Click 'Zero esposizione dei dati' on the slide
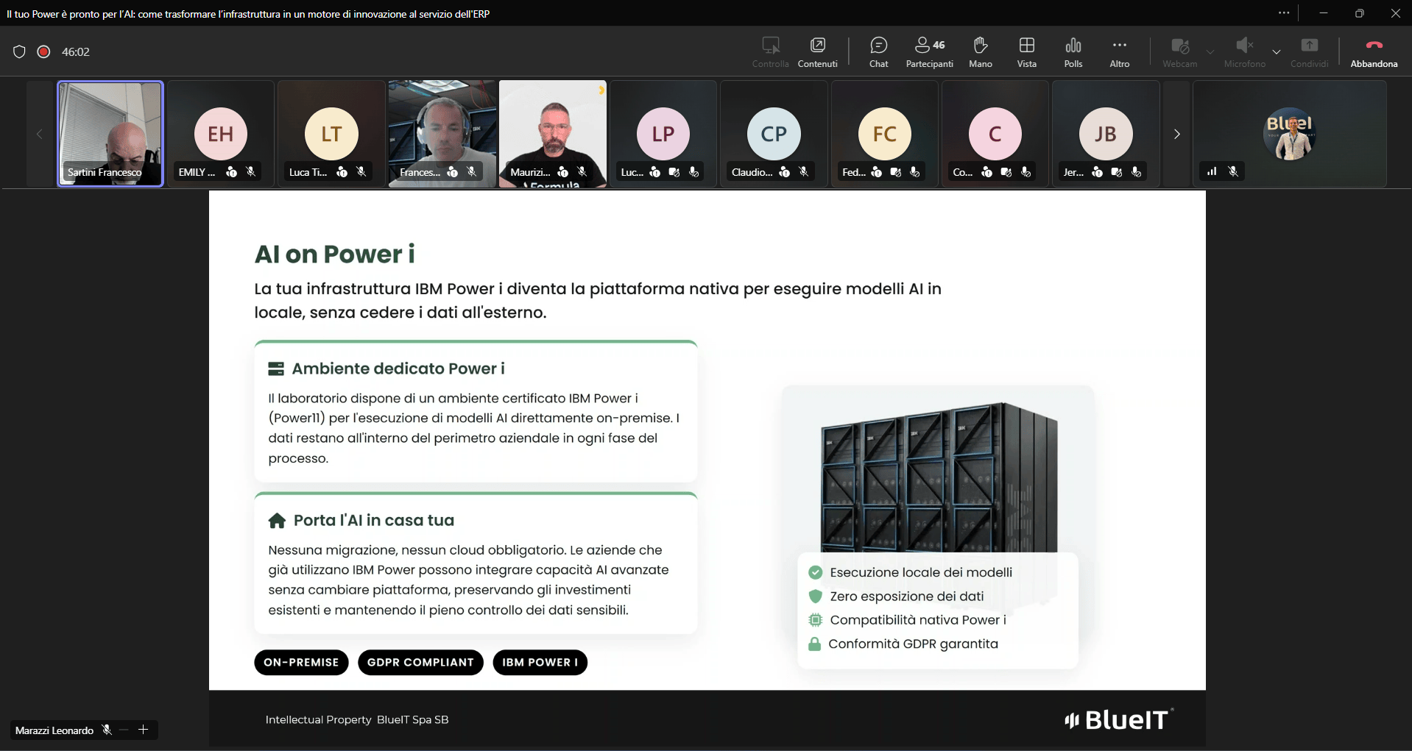The height and width of the screenshot is (751, 1412). tap(907, 596)
